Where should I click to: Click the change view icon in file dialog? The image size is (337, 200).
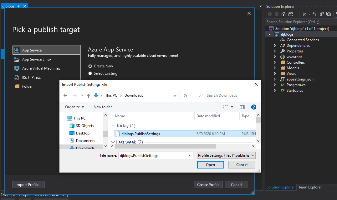point(225,107)
